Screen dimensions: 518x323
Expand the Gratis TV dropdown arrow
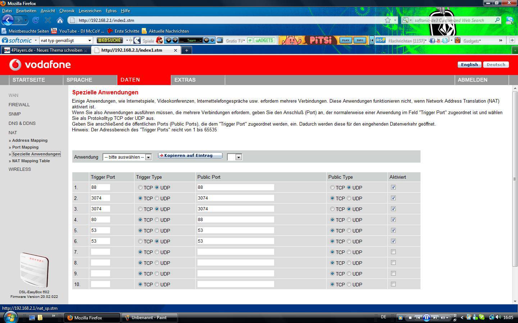tap(244, 41)
